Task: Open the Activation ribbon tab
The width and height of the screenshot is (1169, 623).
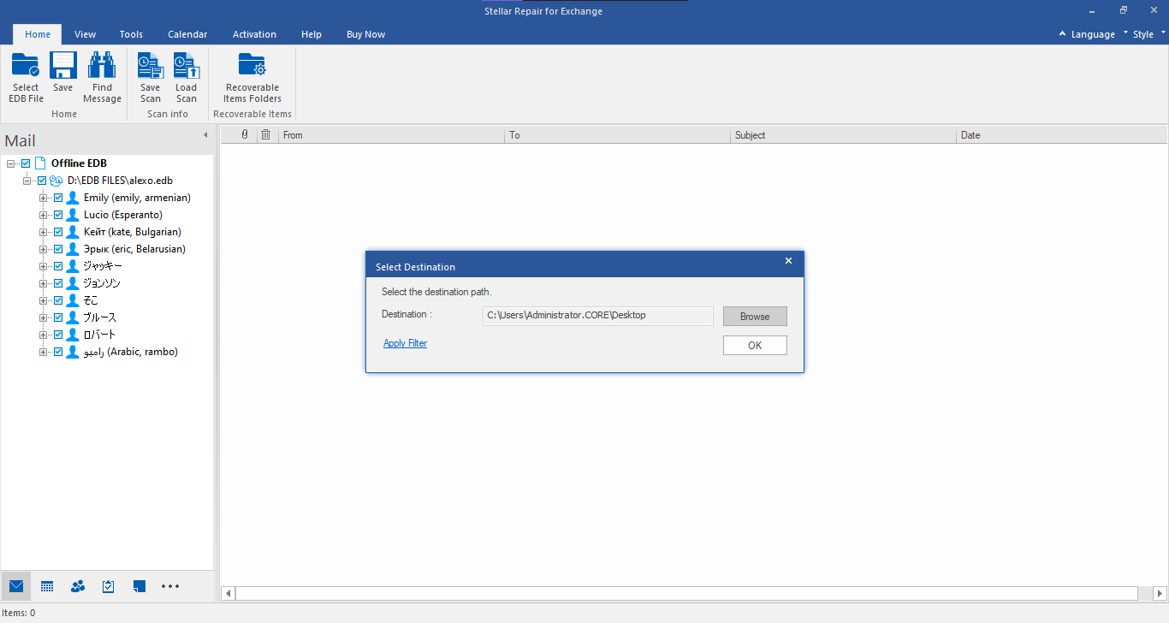Action: [x=254, y=34]
